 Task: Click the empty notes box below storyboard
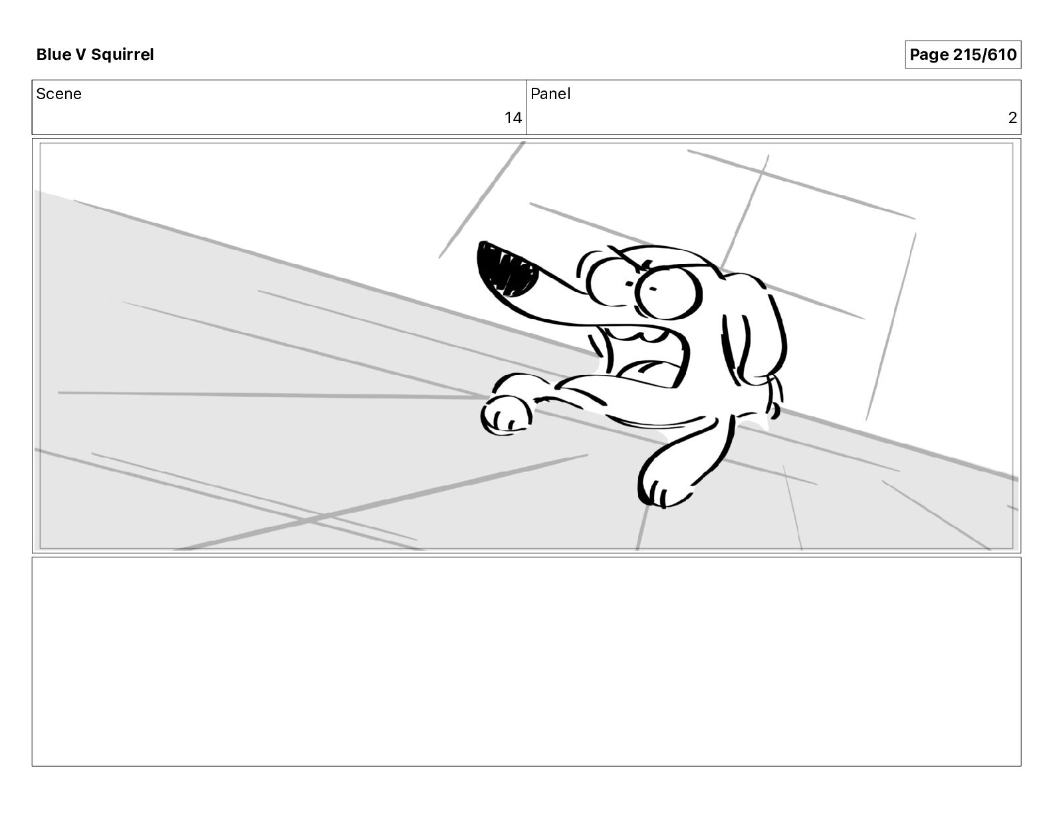pyautogui.click(x=526, y=662)
